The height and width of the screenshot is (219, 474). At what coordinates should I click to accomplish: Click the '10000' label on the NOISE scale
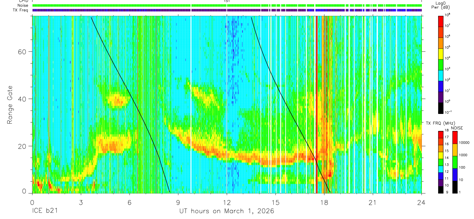tap(465, 143)
